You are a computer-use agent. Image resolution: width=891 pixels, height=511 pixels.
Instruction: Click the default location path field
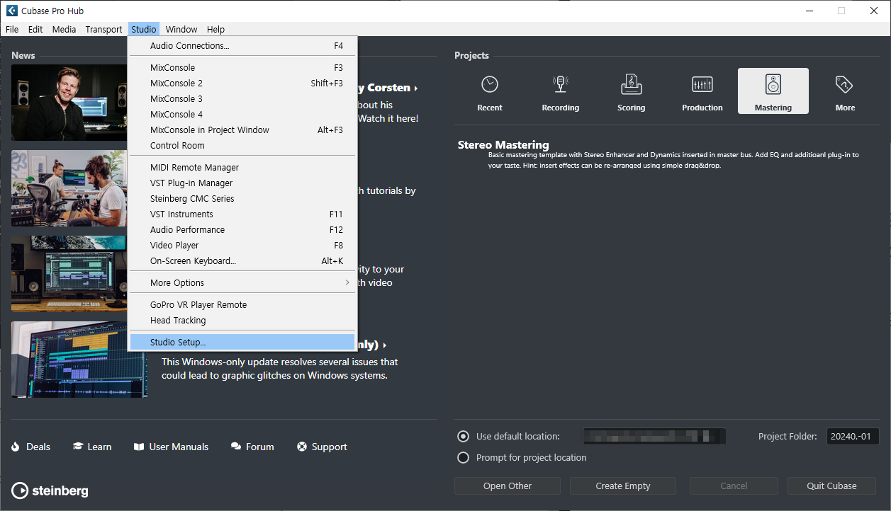pos(654,436)
